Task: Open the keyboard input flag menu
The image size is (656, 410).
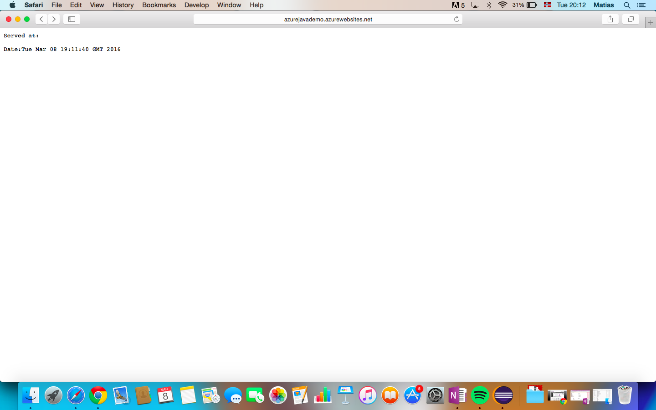Action: click(x=548, y=5)
